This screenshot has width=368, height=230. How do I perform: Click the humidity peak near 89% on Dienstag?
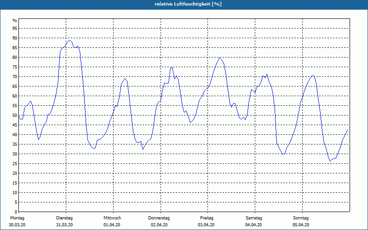click(x=69, y=40)
